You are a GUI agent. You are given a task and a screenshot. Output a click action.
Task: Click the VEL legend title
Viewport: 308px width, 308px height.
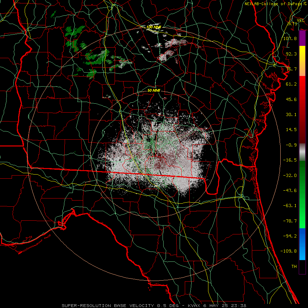pyautogui.click(x=300, y=21)
